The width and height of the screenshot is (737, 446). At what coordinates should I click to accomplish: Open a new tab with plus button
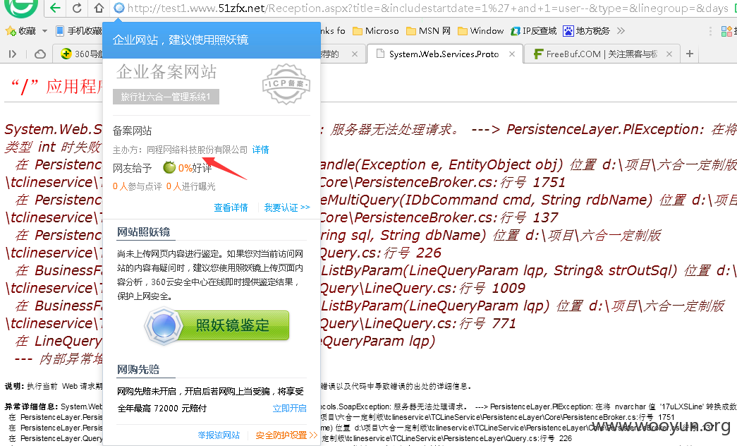coord(690,54)
